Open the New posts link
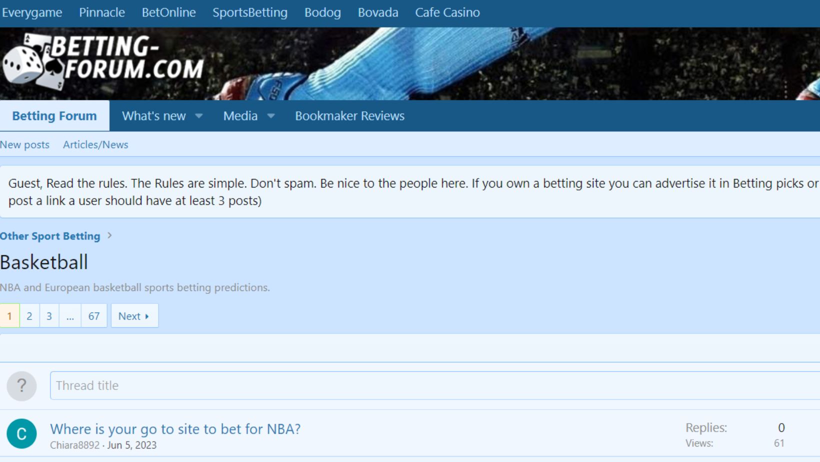 click(25, 144)
